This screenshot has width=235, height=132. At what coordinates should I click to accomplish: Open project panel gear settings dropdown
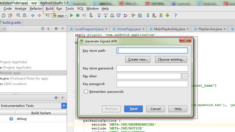57,29
